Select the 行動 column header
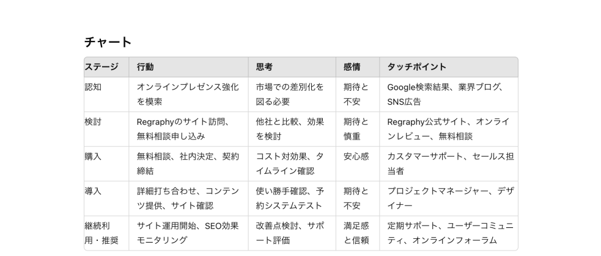 point(188,67)
